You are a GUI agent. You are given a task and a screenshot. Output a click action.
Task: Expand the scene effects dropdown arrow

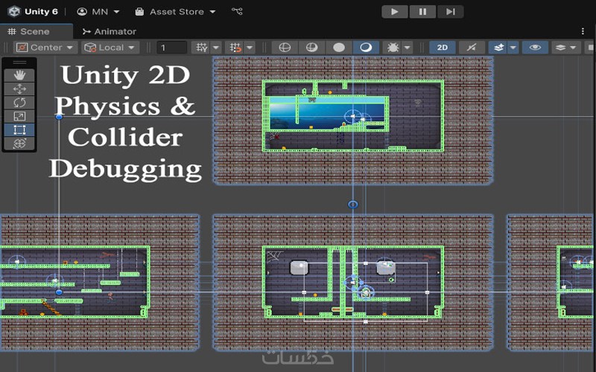click(x=513, y=48)
